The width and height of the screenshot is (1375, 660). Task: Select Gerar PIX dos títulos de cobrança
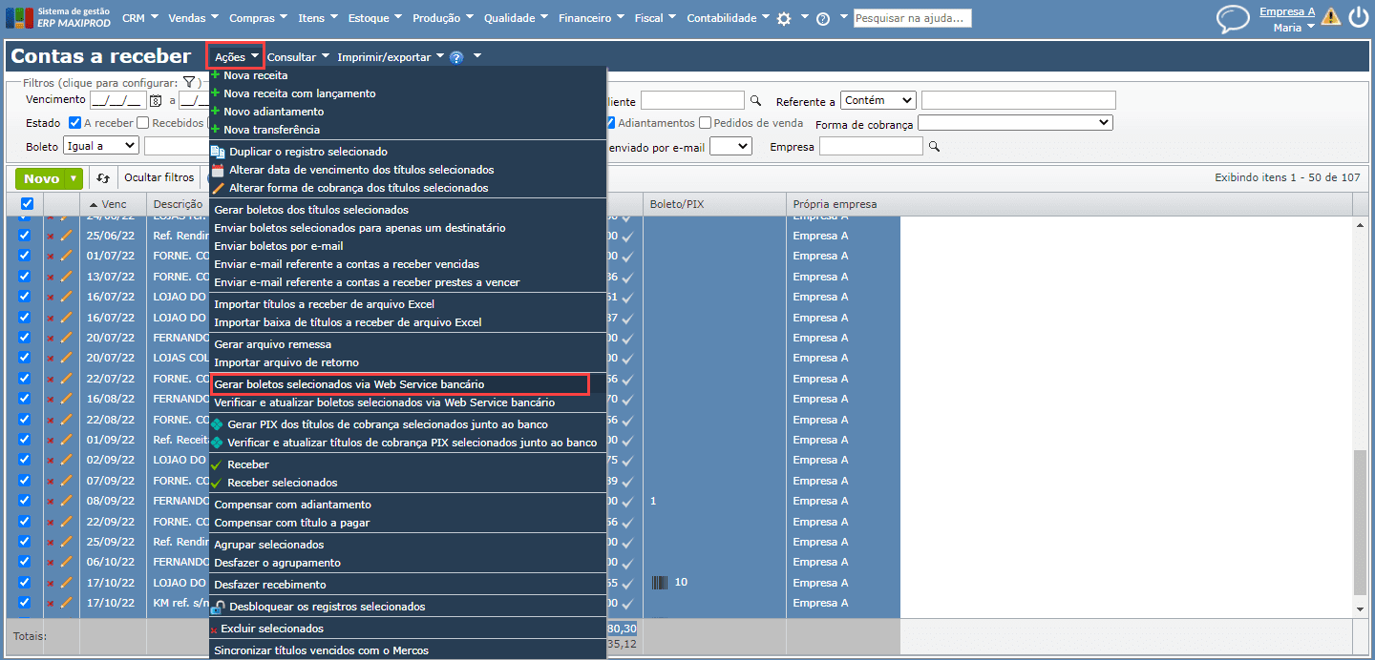point(388,424)
